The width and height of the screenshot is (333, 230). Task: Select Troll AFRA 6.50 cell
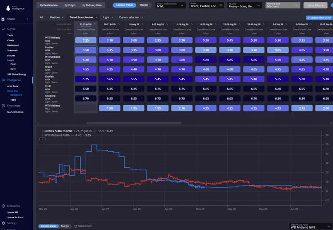point(86,89)
